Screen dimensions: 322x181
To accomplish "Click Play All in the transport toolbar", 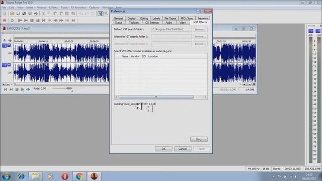I will tap(20, 20).
